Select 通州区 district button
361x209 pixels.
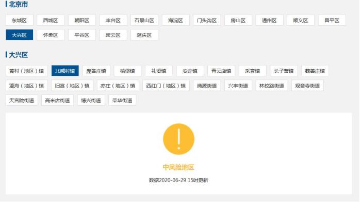tap(269, 21)
